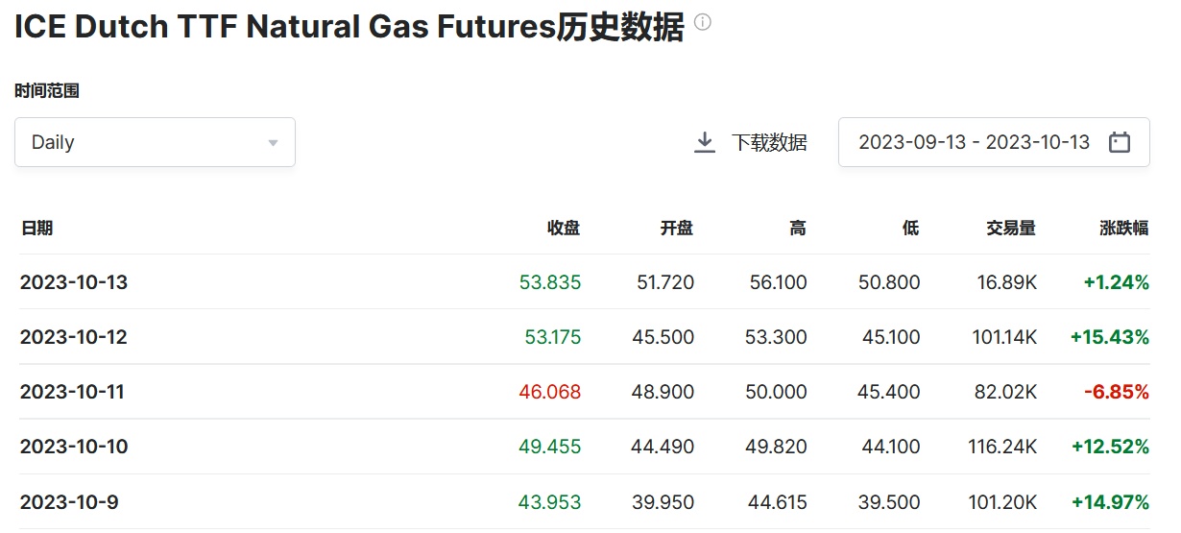Select the 2023-10-10 row date

(74, 447)
